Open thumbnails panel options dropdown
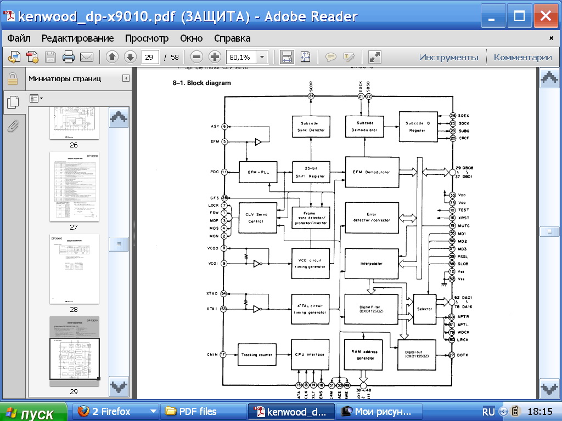Image resolution: width=562 pixels, height=421 pixels. (36, 99)
